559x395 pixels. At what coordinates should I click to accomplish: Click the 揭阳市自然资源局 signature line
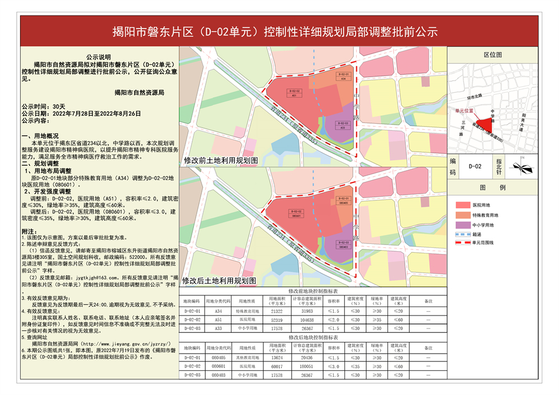(139, 93)
